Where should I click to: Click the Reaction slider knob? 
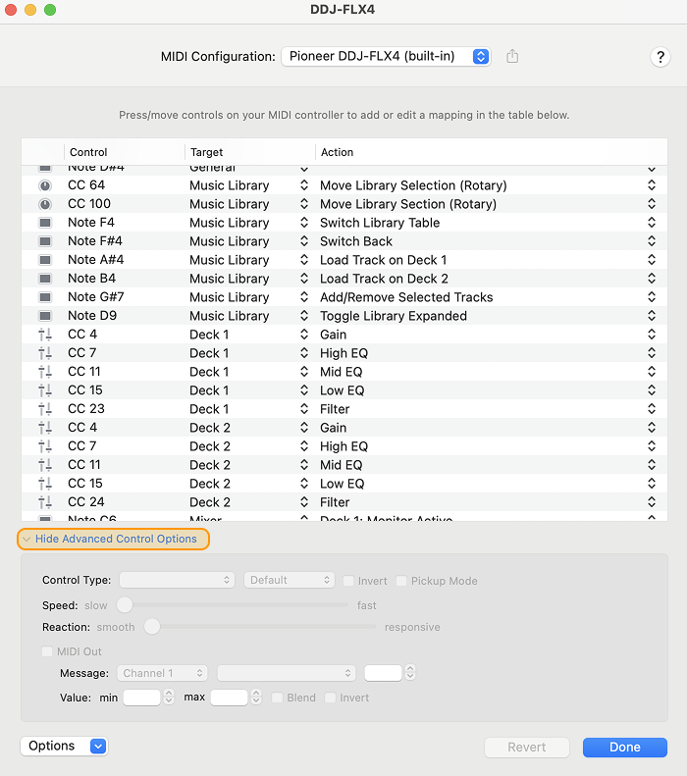click(152, 627)
